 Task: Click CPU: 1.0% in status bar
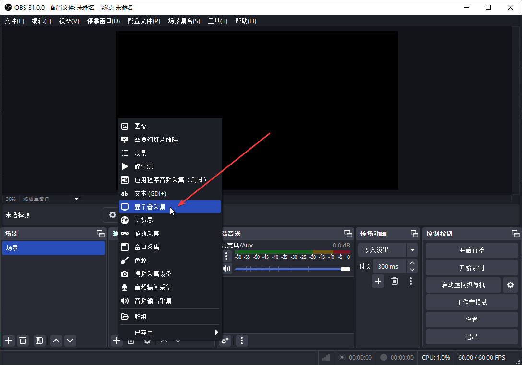tap(436, 358)
